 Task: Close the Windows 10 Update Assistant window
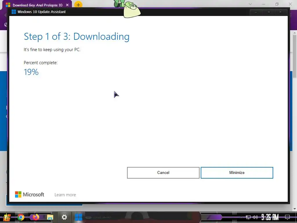280,12
